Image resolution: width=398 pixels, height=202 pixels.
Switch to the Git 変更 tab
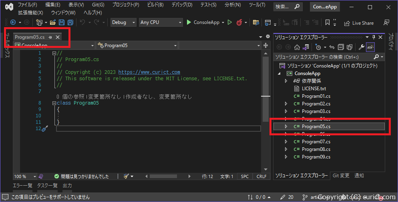coord(341,175)
